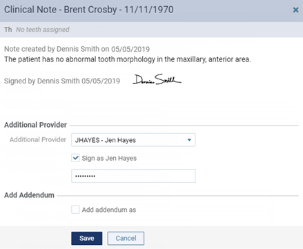Click the 'Sign as Jen Hayes' label
303x249 pixels.
pos(109,158)
